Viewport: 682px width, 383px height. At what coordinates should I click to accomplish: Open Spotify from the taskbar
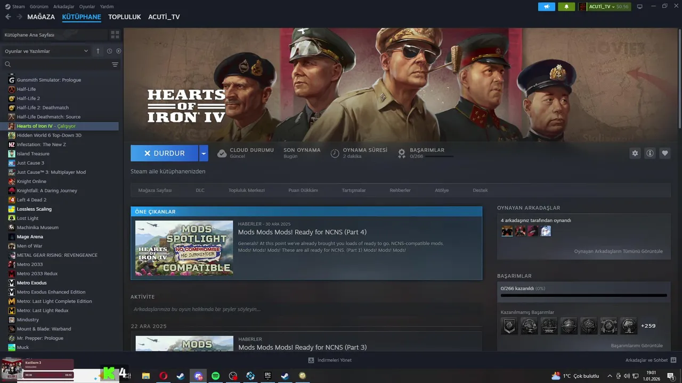tap(215, 376)
